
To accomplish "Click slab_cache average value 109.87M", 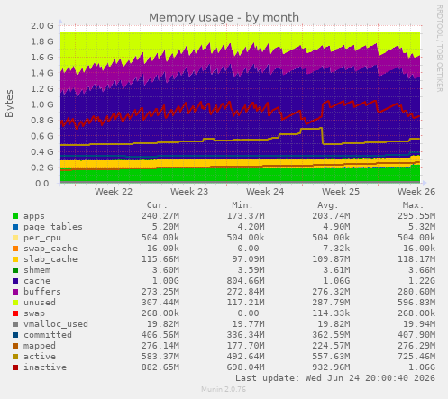I will pyautogui.click(x=331, y=259).
